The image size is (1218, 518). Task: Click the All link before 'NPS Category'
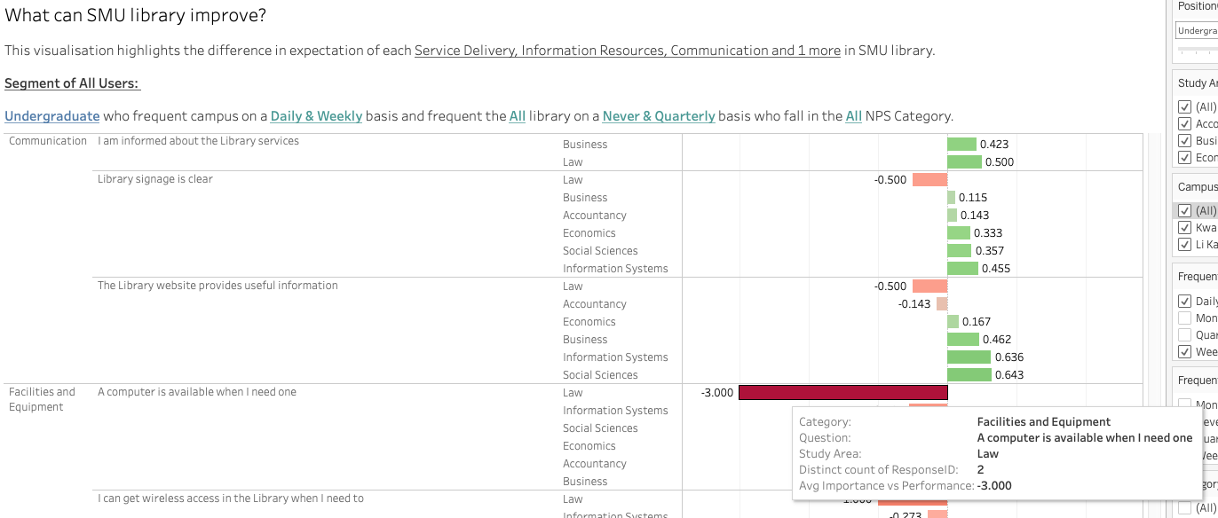pos(854,116)
